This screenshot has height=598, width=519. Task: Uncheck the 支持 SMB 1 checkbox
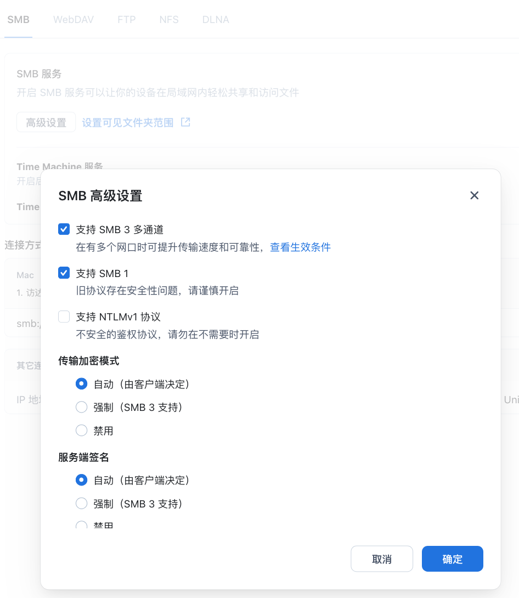click(64, 273)
